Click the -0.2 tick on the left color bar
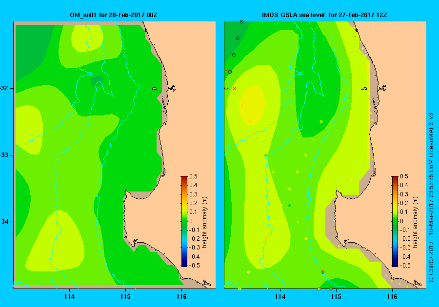The width and height of the screenshot is (439, 307). (195, 238)
